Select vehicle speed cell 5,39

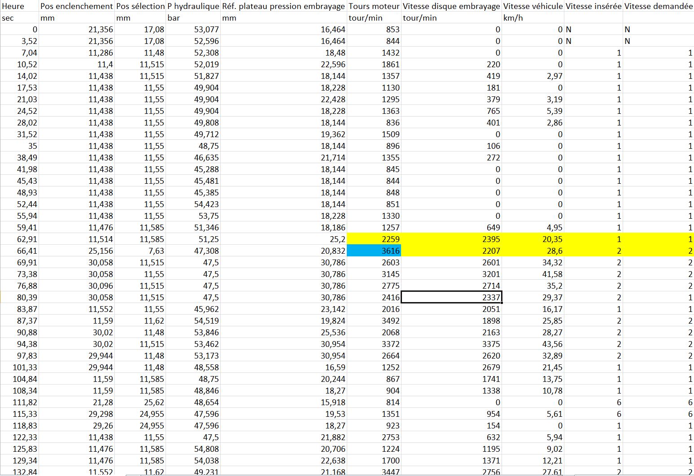click(533, 111)
